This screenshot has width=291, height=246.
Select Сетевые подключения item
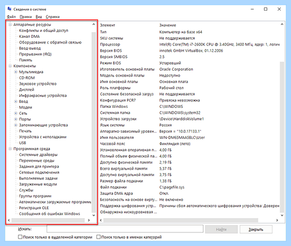[39, 173]
